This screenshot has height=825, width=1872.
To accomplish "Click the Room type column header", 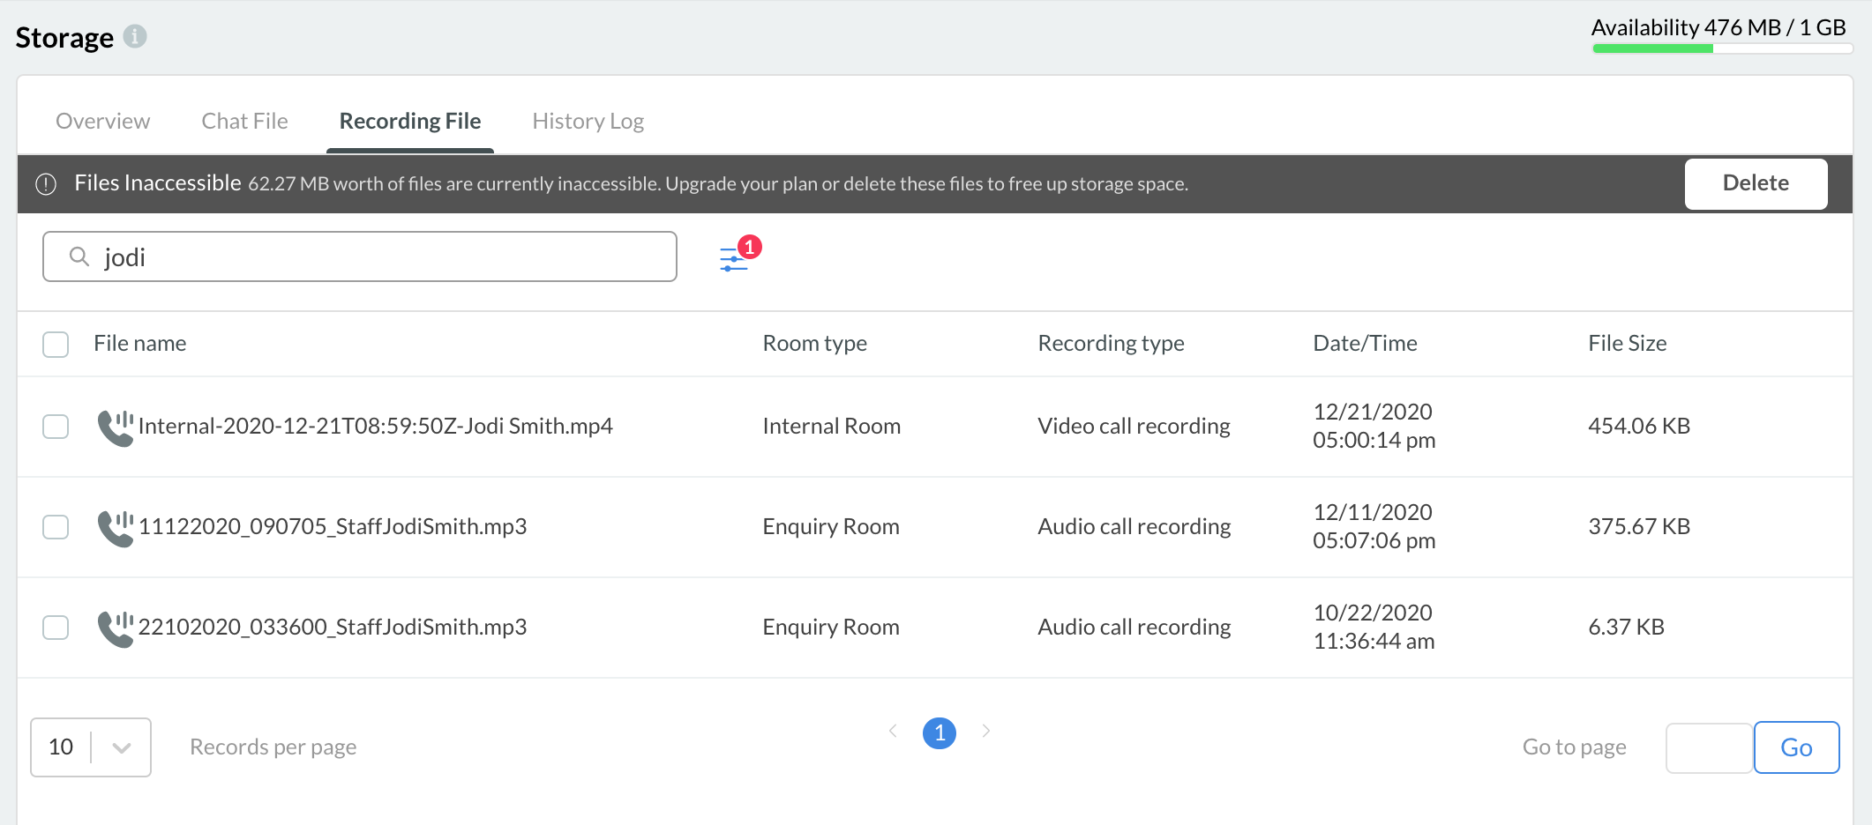I will click(x=815, y=343).
